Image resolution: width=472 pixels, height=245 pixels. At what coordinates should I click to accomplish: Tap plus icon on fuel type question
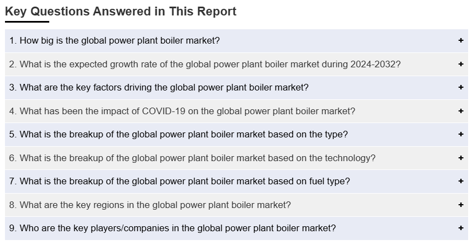tap(460, 181)
